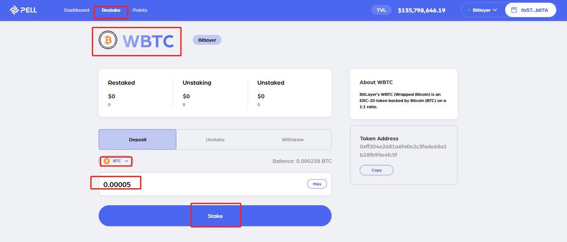Click the About WBTC heading
567x242 pixels.
tap(376, 82)
